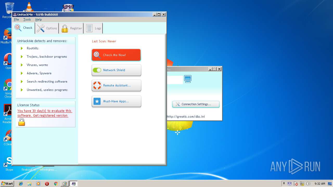Click the arrow beside Search redirecting software

coord(22,82)
